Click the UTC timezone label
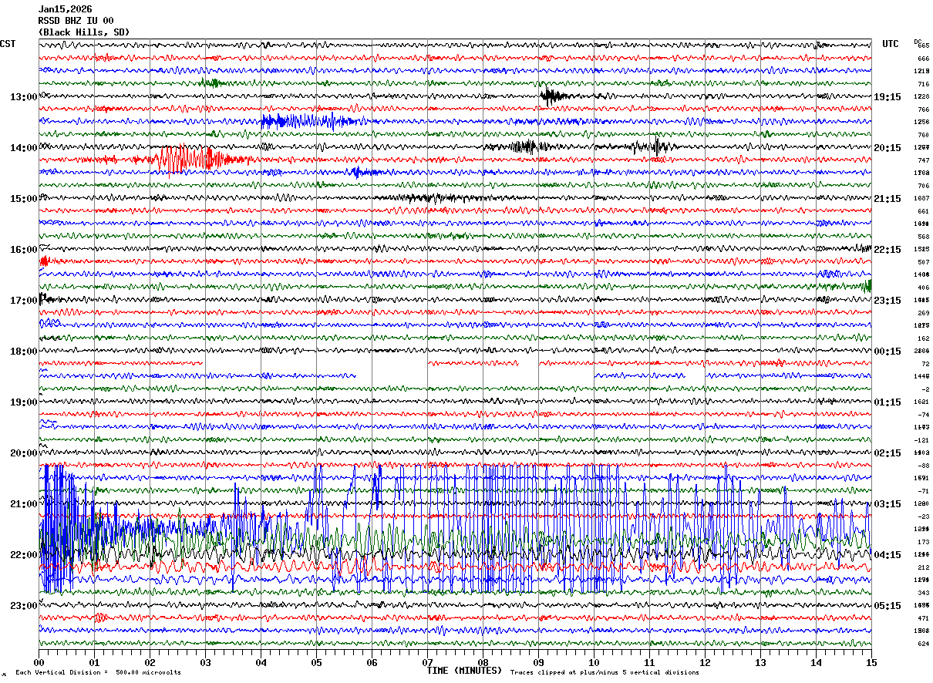This screenshot has width=933, height=683. pyautogui.click(x=891, y=44)
